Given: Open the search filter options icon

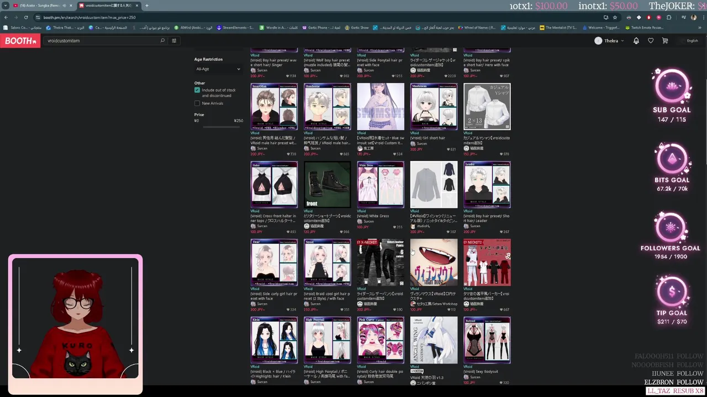Looking at the screenshot, I should [174, 40].
